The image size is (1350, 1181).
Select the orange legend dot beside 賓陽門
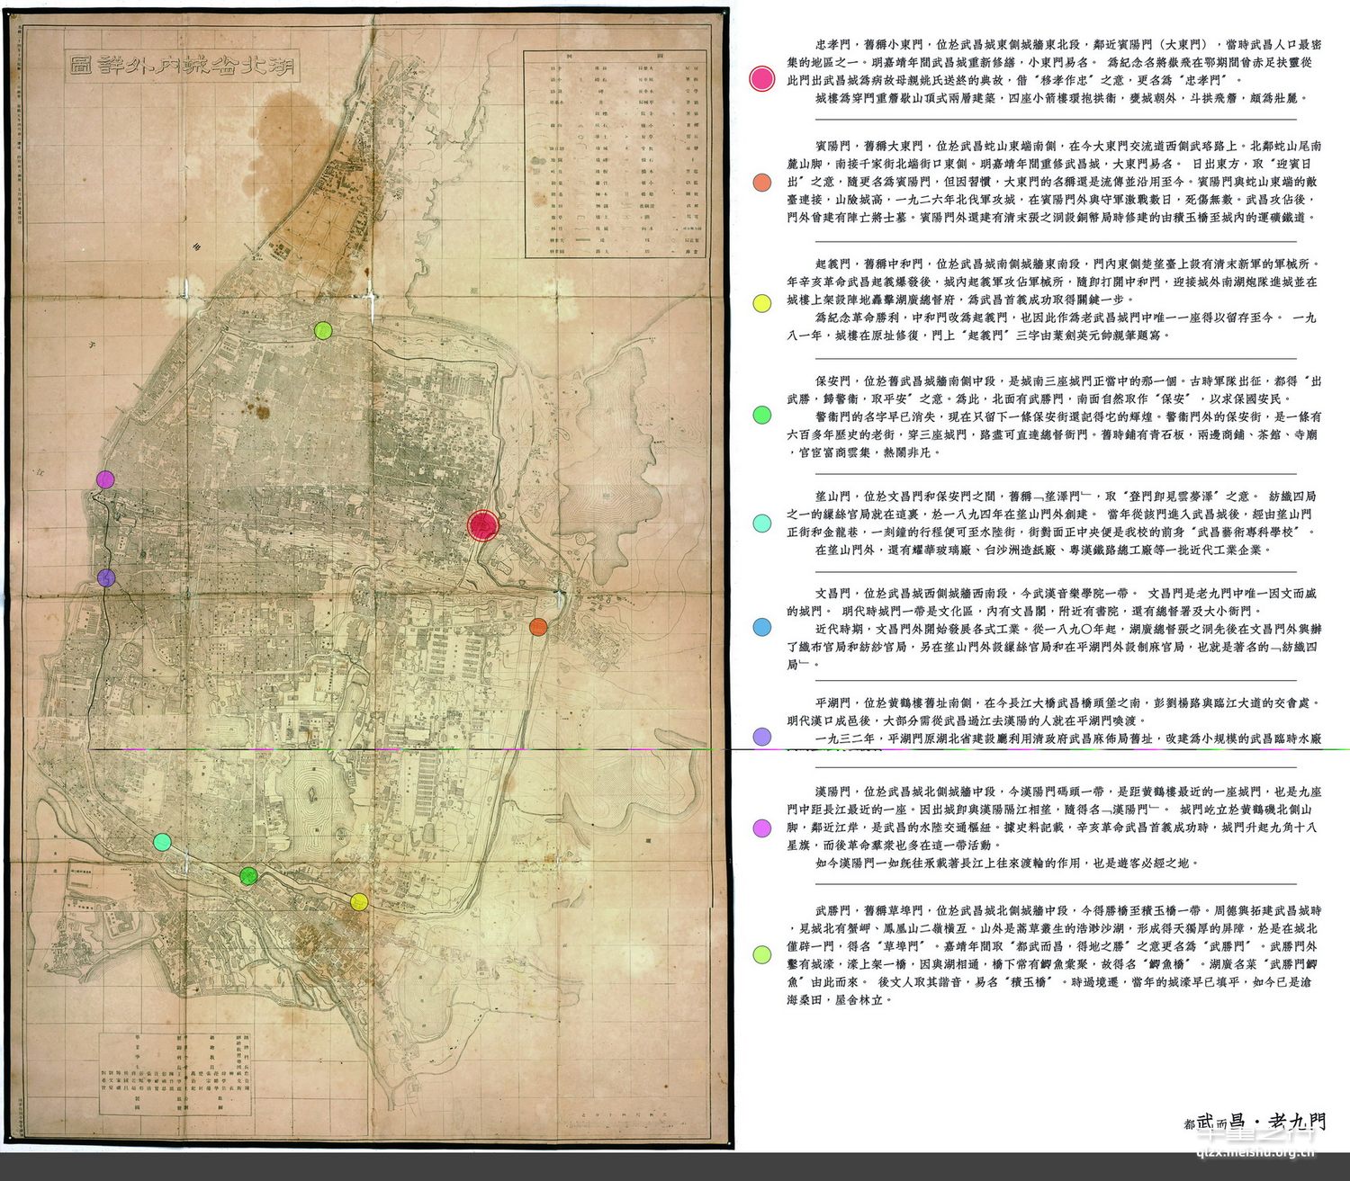click(761, 183)
